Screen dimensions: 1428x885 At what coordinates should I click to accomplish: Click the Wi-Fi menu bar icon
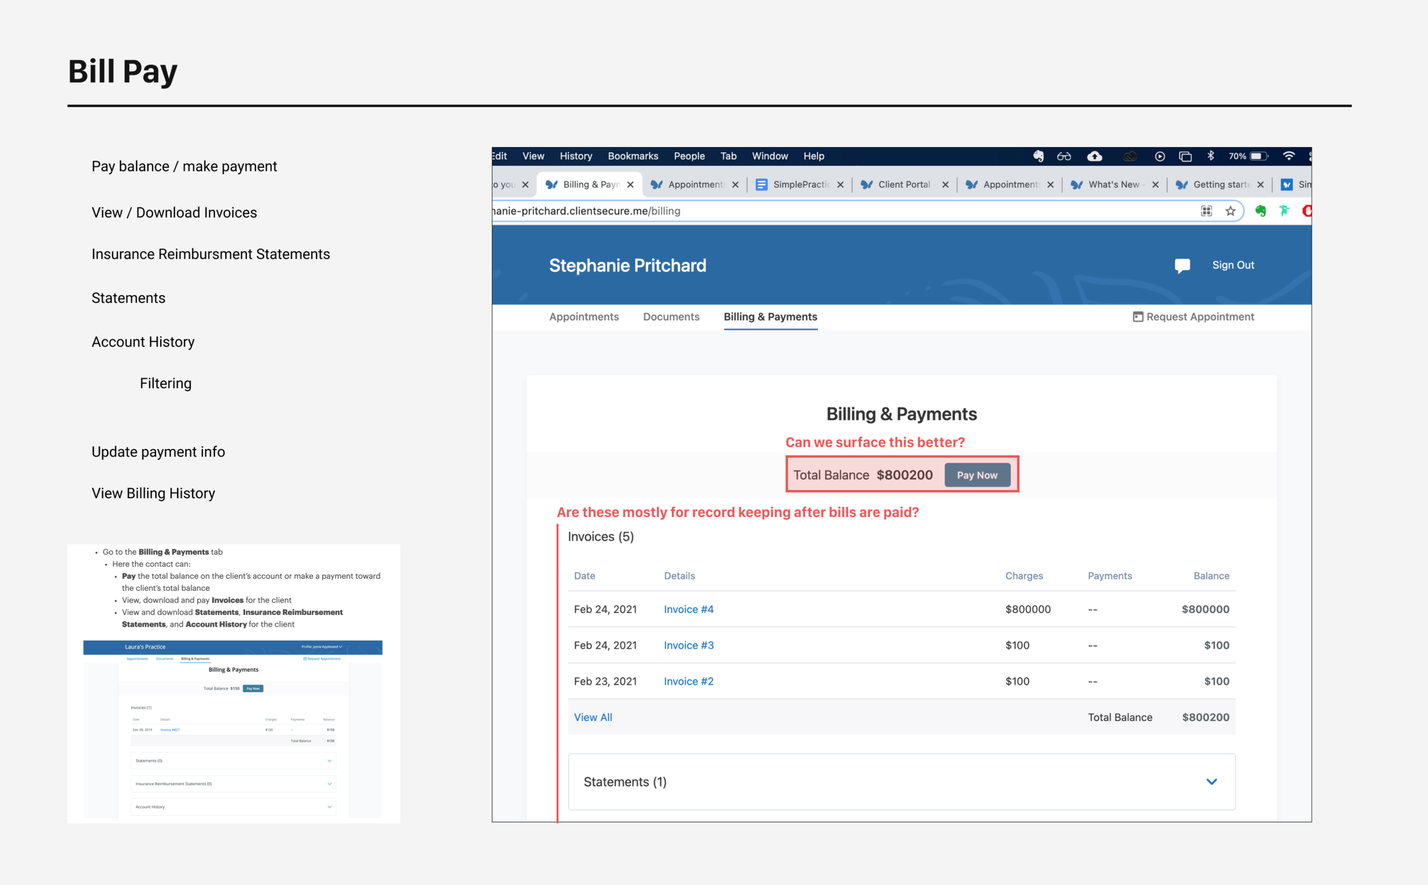(x=1288, y=156)
